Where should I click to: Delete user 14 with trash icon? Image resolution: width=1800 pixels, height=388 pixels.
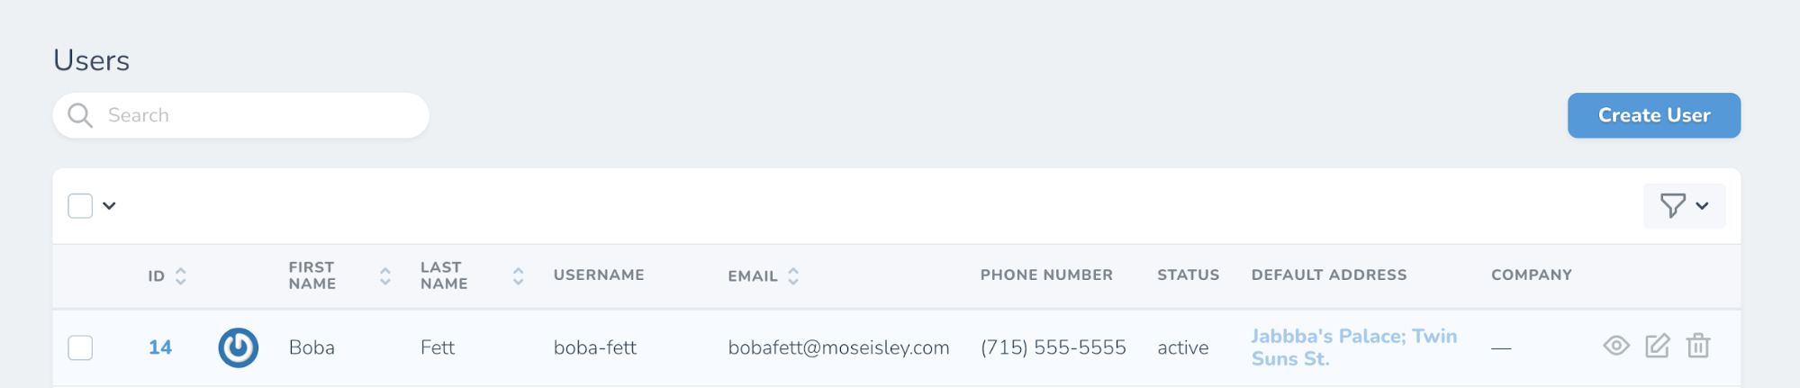[1698, 346]
